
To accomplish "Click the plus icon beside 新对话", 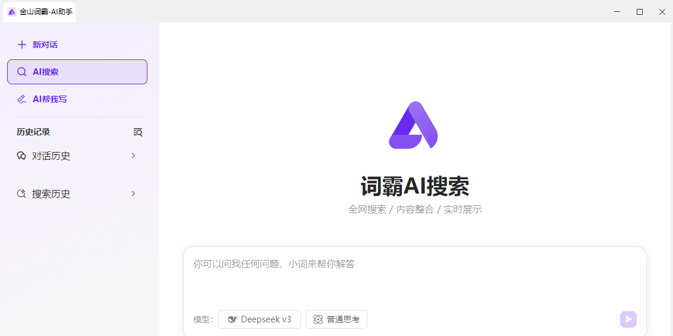I will tap(21, 45).
